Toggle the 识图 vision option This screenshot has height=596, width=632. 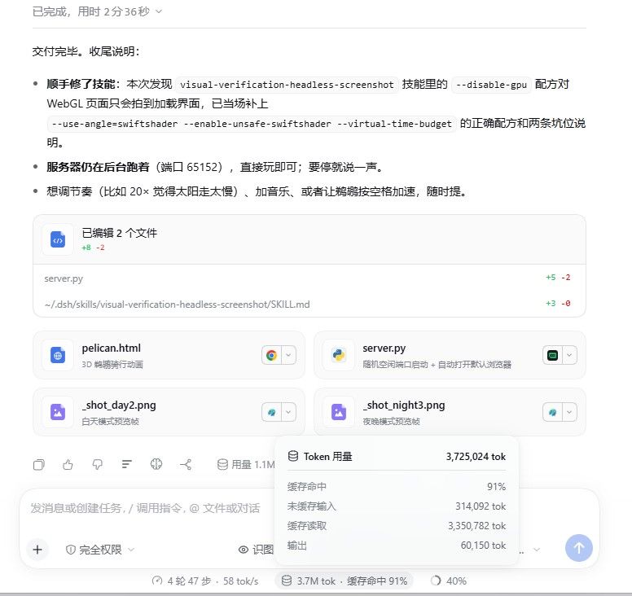click(x=256, y=550)
